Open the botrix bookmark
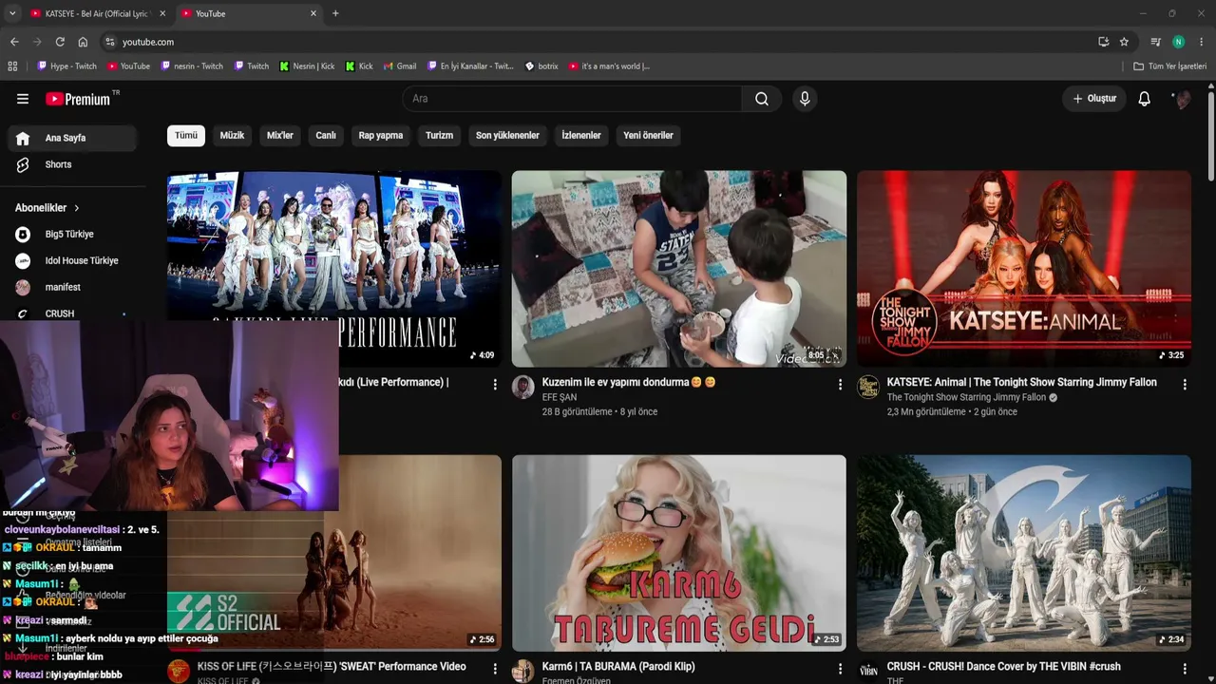Screen dimensions: 1216x684 tap(541, 66)
